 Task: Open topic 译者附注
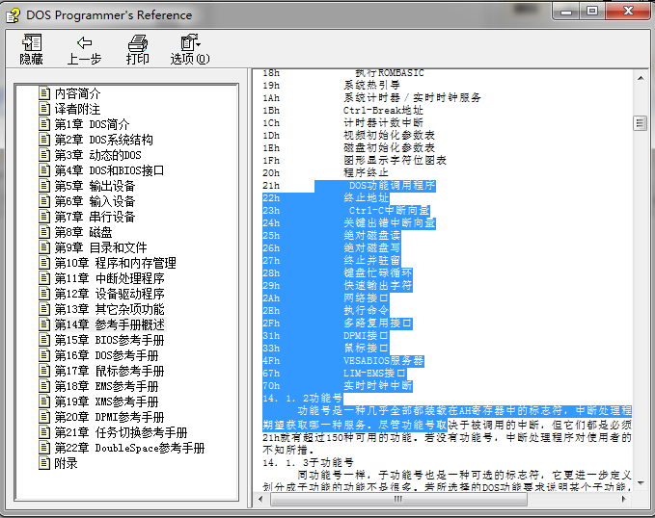pyautogui.click(x=78, y=109)
